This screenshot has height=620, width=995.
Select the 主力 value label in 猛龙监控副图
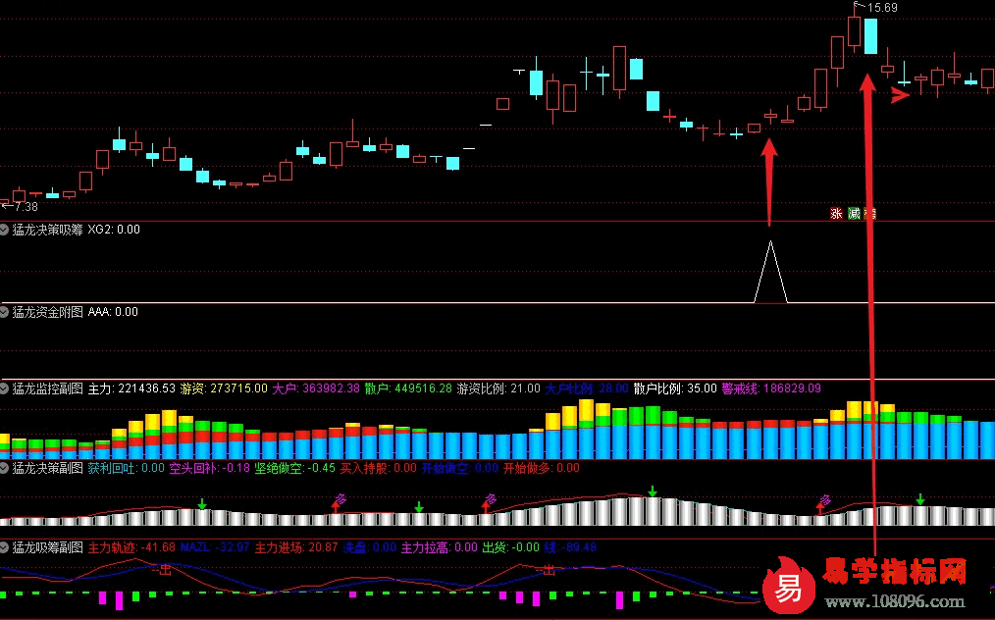click(x=131, y=388)
